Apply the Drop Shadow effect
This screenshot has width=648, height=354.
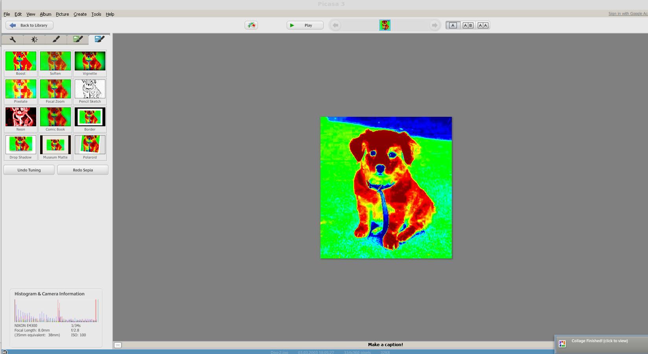[x=20, y=145]
